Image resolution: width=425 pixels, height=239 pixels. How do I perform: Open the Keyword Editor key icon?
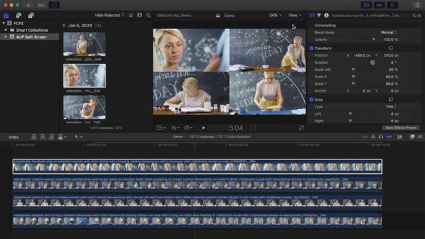(41, 5)
